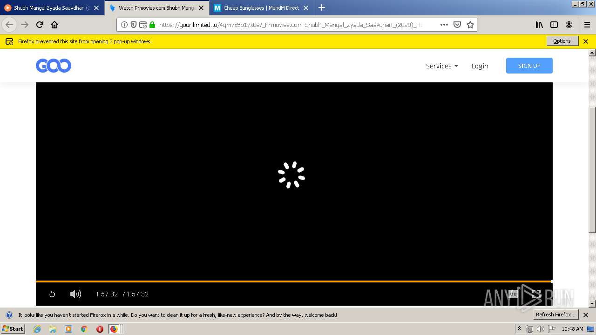Open the Library toolbar icon
Viewport: 596px width, 335px height.
[x=539, y=25]
